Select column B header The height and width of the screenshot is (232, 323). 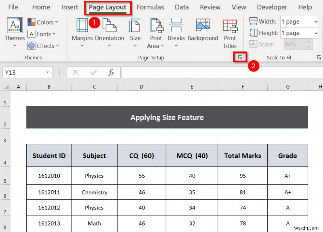[49, 87]
